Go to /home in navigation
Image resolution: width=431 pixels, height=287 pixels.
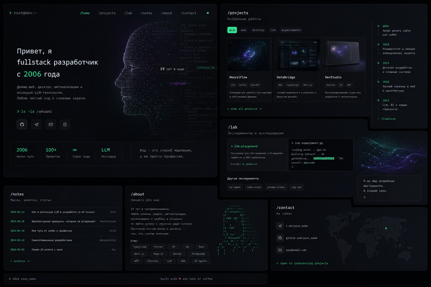tap(85, 13)
